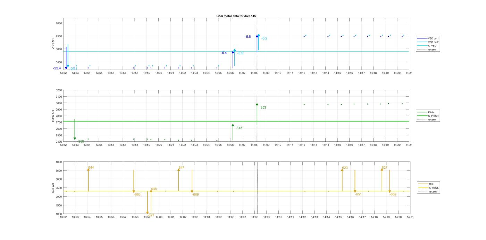
Task: Click the -5.6 VBD annotation
Action: (x=248, y=37)
